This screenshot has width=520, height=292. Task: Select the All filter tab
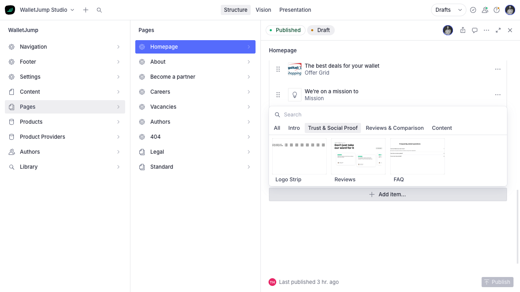point(277,128)
